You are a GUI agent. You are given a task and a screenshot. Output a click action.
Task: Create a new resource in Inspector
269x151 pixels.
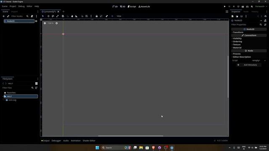point(232,16)
